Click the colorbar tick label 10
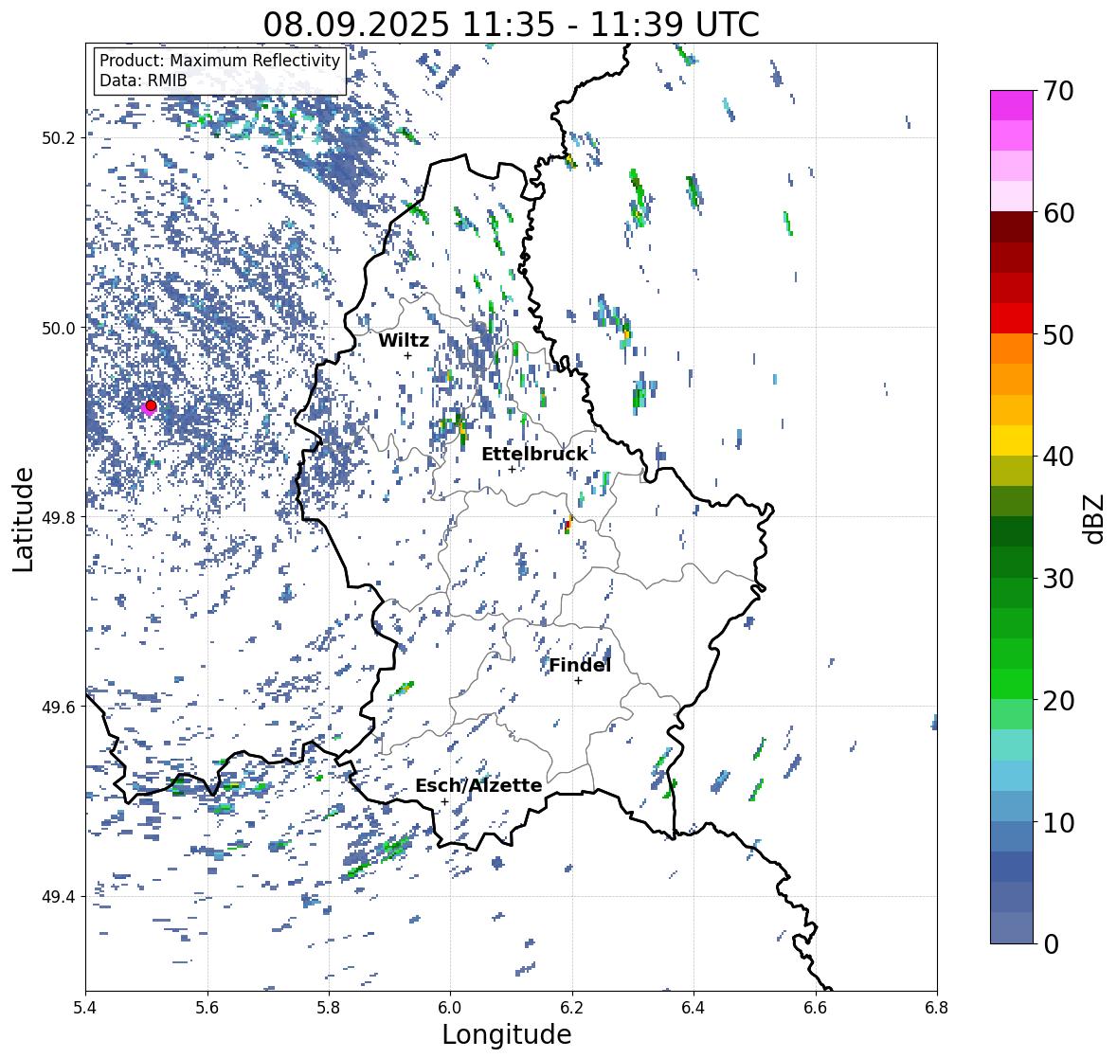The image size is (1117, 1058). tap(1057, 823)
